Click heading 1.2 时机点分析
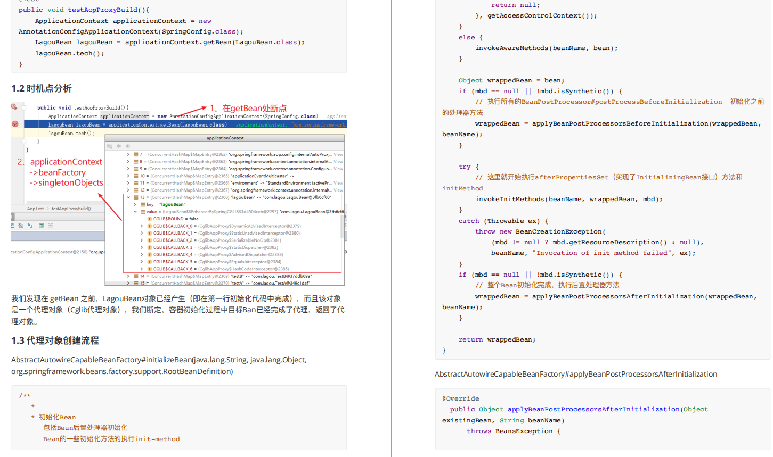Screen dimensions: 773x457 42,88
